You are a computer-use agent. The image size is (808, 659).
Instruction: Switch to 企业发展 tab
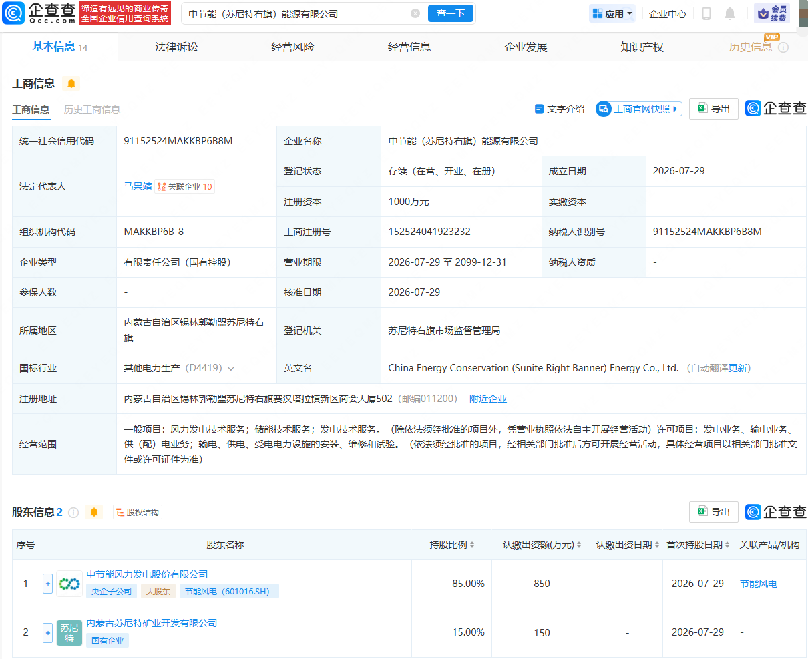[526, 47]
